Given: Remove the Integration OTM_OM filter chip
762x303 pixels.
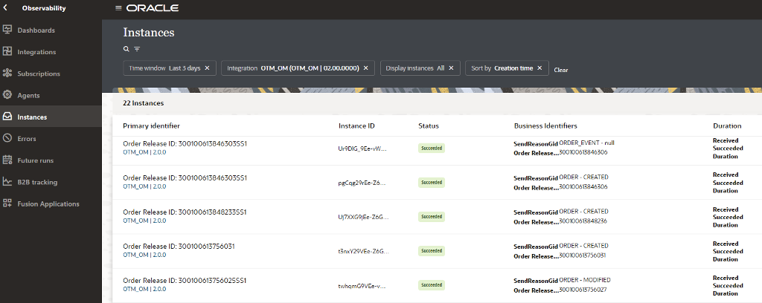Looking at the screenshot, I should (365, 68).
